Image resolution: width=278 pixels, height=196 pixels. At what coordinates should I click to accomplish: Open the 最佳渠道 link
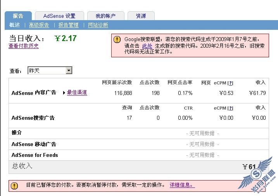click(x=77, y=93)
